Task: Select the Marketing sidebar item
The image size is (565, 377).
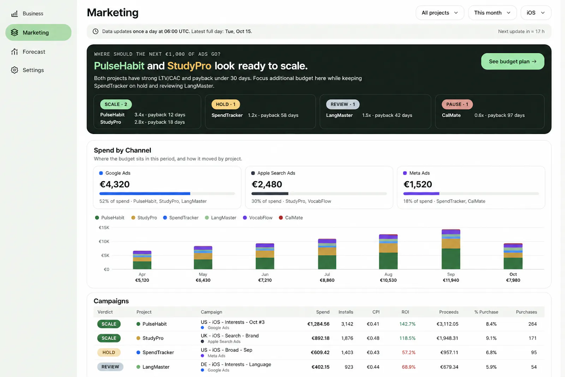Action: (38, 33)
